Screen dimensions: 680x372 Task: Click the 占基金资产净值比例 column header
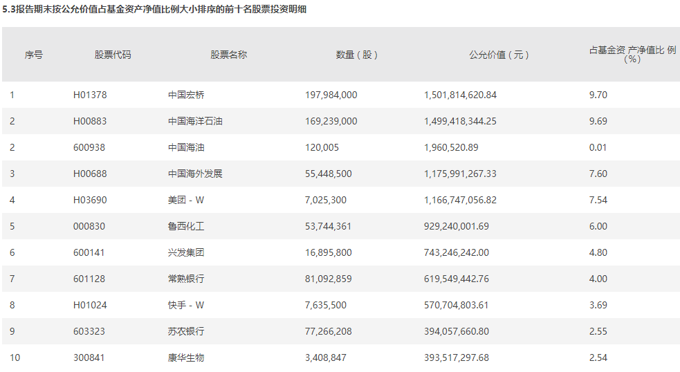[x=632, y=55]
